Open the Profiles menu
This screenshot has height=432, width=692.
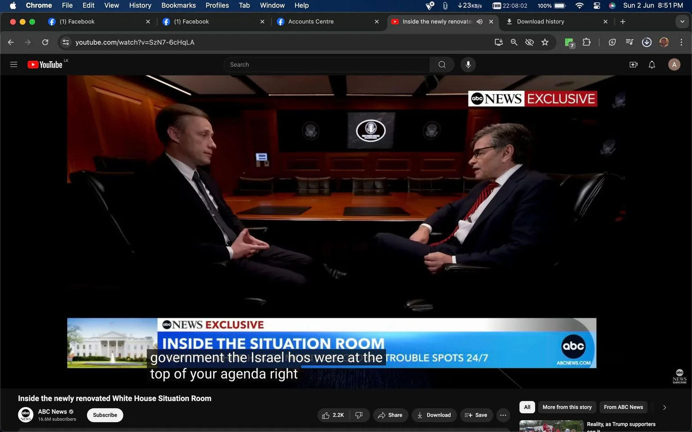click(217, 5)
